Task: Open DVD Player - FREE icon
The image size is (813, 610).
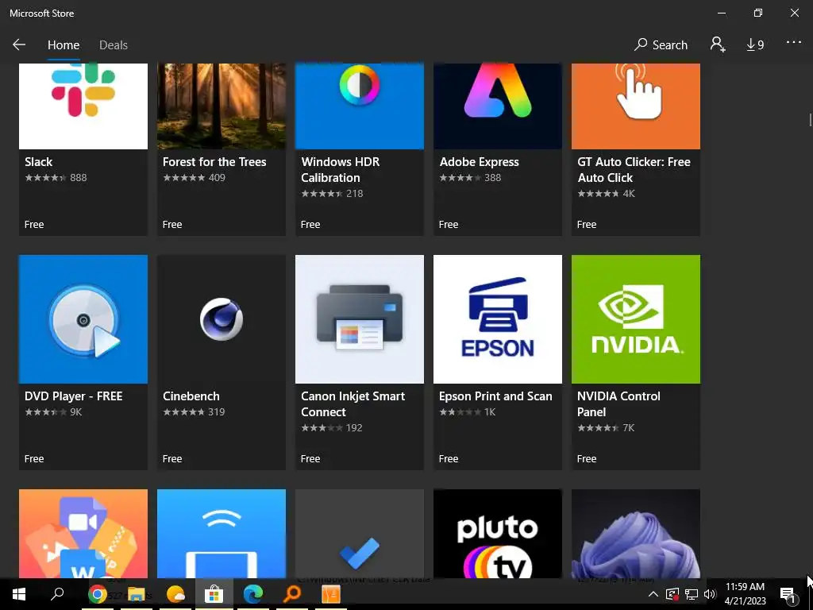Action: 83,319
